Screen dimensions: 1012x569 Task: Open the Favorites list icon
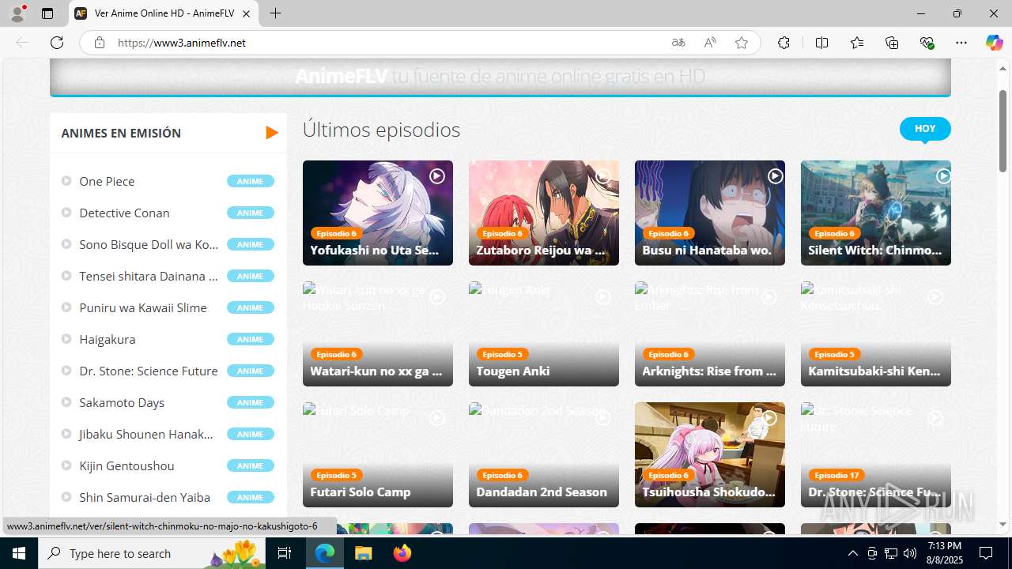[x=857, y=43]
